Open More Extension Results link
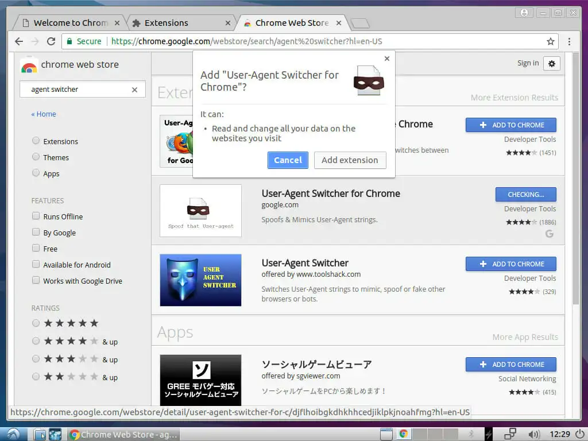 (514, 98)
